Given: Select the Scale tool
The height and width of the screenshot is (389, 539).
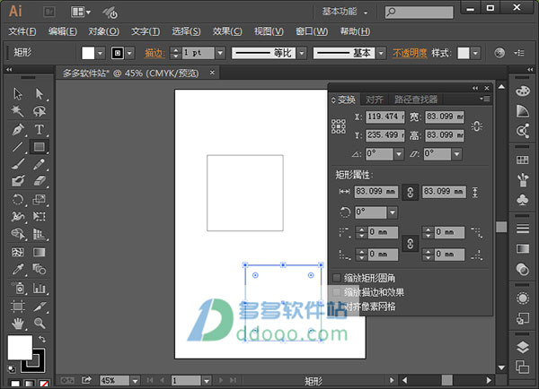Looking at the screenshot, I should pyautogui.click(x=40, y=200).
